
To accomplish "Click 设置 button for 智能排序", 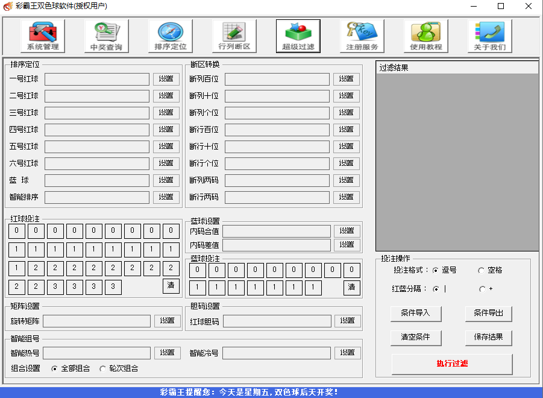I will point(166,197).
